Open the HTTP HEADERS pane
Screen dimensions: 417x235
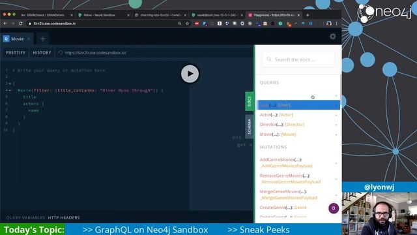[64, 217]
